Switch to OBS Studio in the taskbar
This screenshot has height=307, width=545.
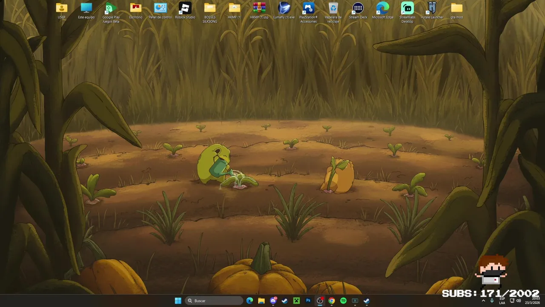[320, 301]
